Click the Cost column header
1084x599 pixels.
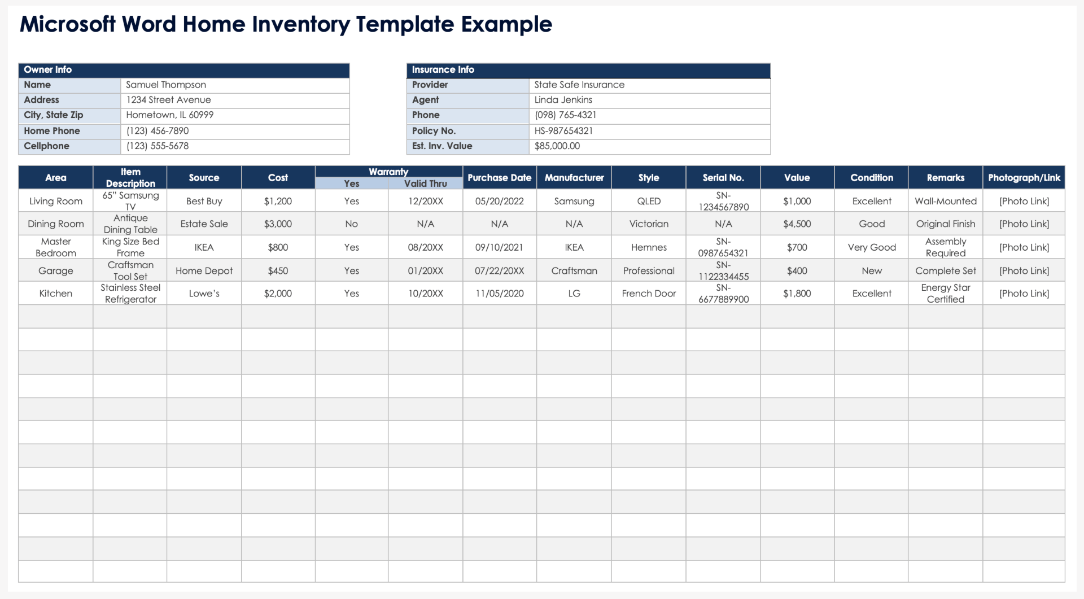tap(278, 177)
